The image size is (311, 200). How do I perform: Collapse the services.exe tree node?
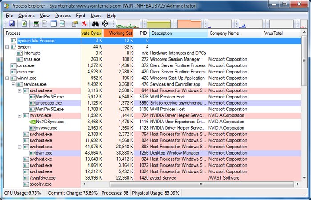pyautogui.click(x=13, y=84)
